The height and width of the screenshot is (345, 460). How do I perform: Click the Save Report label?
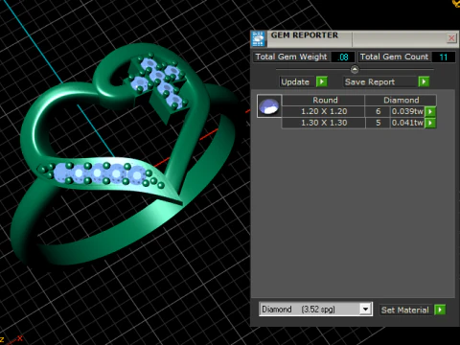click(370, 82)
